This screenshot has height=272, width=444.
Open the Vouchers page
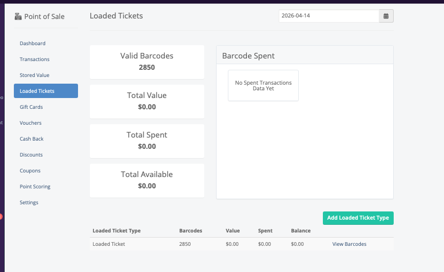pos(30,123)
